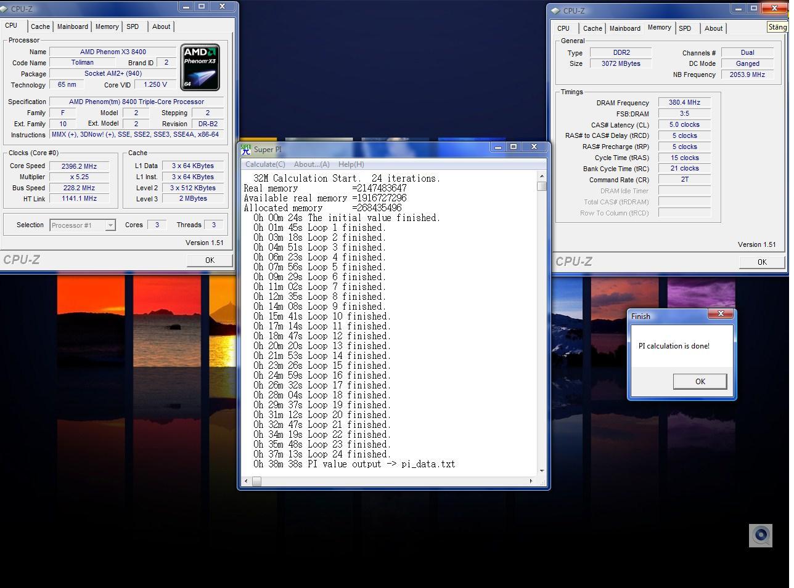Click right CPU-Z window title icon
This screenshot has height=588, width=794.
(555, 10)
